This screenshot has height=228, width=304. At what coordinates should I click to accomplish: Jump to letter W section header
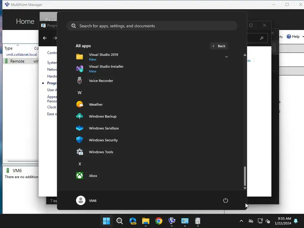click(80, 93)
